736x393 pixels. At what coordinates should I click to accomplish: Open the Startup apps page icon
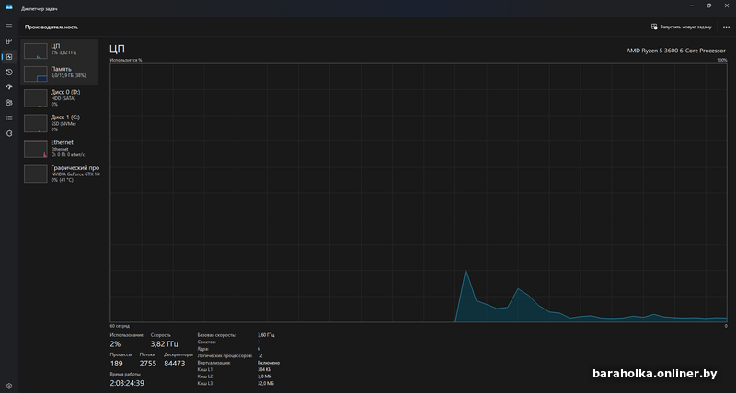click(9, 87)
